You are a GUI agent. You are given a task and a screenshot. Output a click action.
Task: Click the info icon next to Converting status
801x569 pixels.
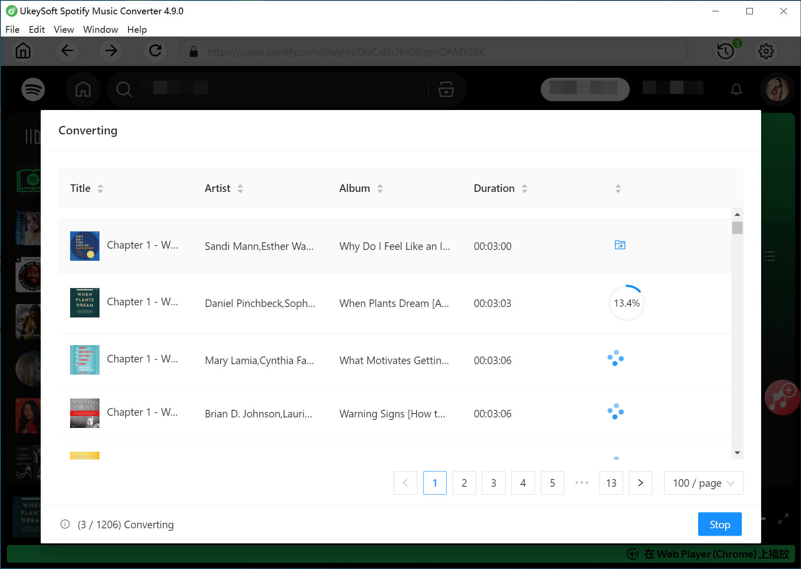pyautogui.click(x=65, y=524)
